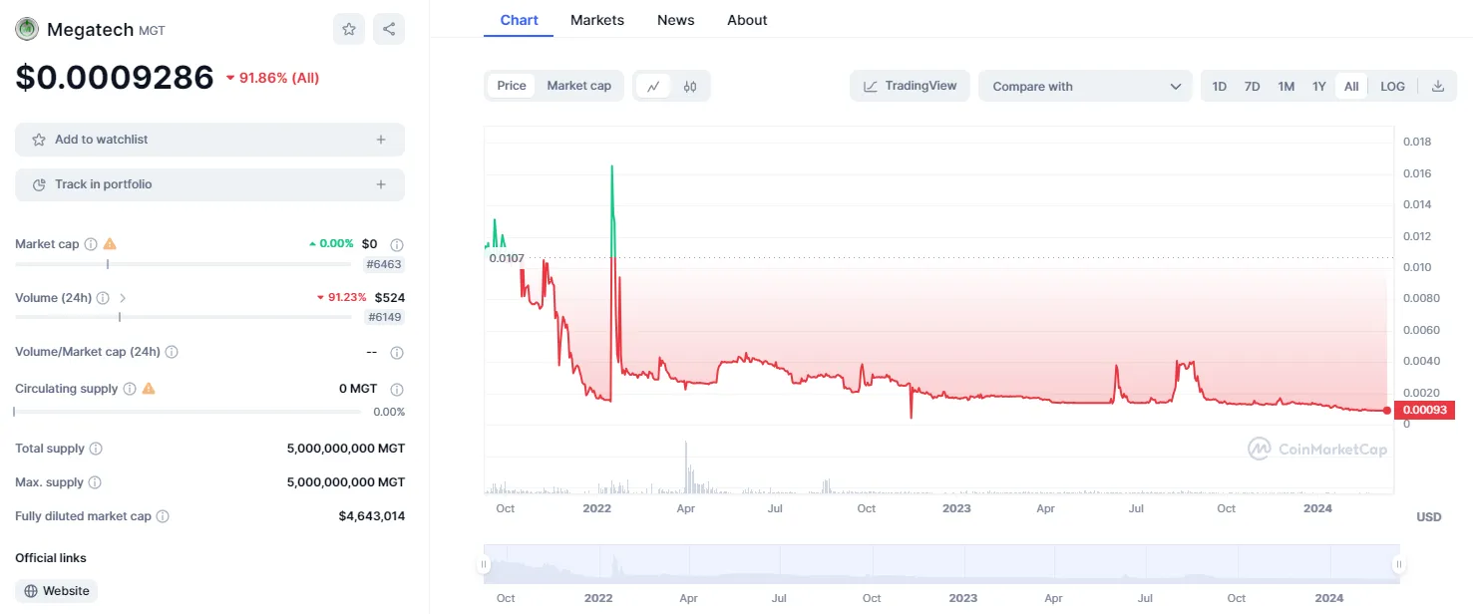Click the left handle of the range selector
The width and height of the screenshot is (1473, 614).
(484, 564)
